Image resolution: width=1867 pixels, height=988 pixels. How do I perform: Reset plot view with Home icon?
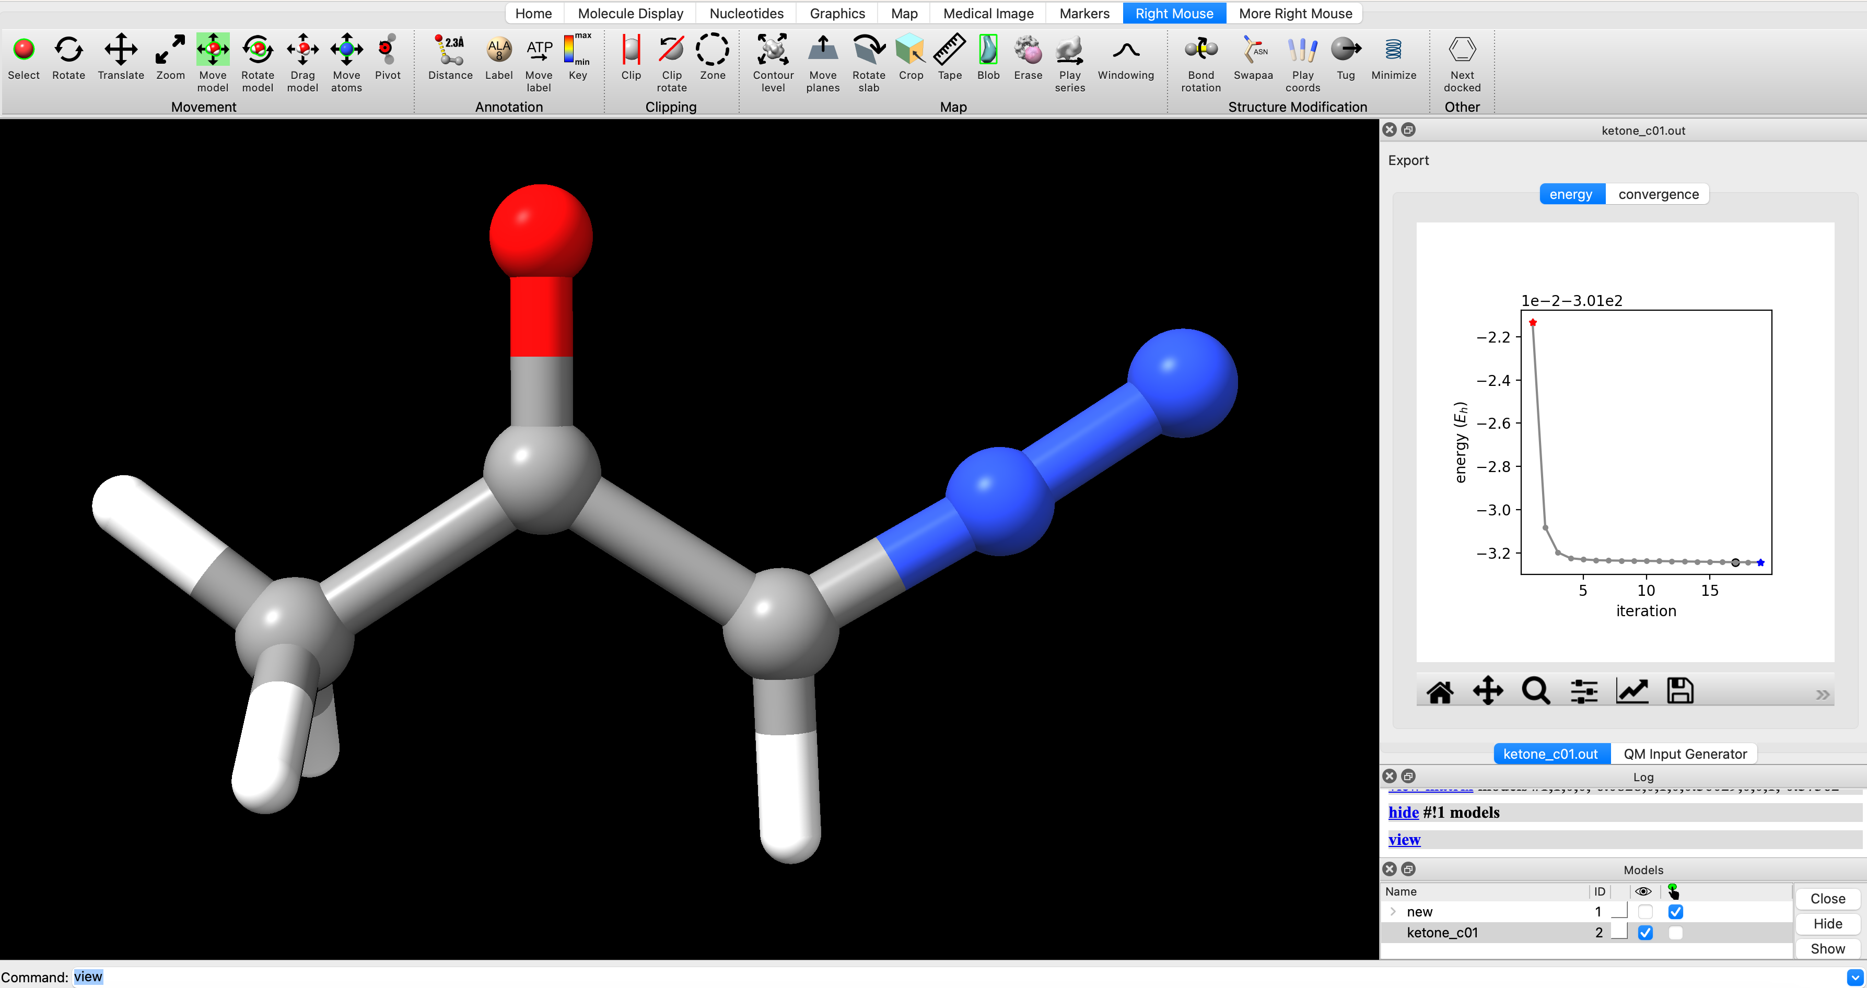(x=1439, y=691)
